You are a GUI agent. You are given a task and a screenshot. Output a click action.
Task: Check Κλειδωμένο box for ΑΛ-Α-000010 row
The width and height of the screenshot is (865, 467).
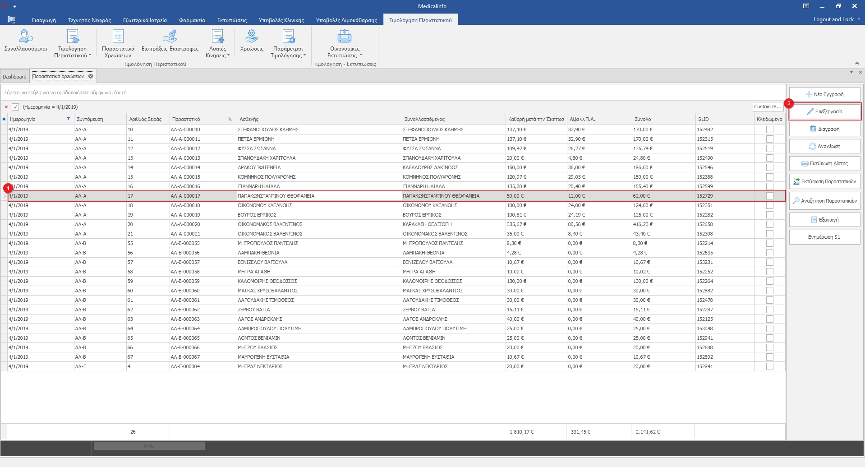click(x=769, y=129)
